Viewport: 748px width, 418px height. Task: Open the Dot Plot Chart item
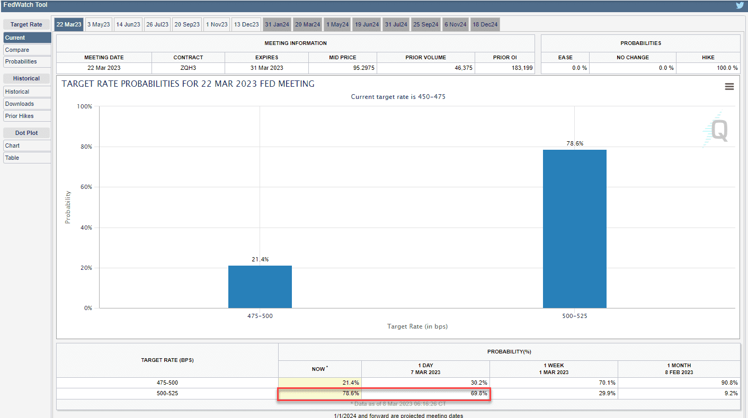pos(26,146)
